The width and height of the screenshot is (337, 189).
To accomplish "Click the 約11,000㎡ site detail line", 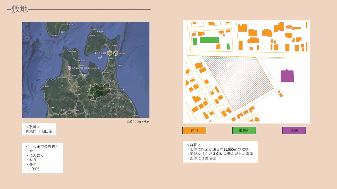I will point(218,149).
